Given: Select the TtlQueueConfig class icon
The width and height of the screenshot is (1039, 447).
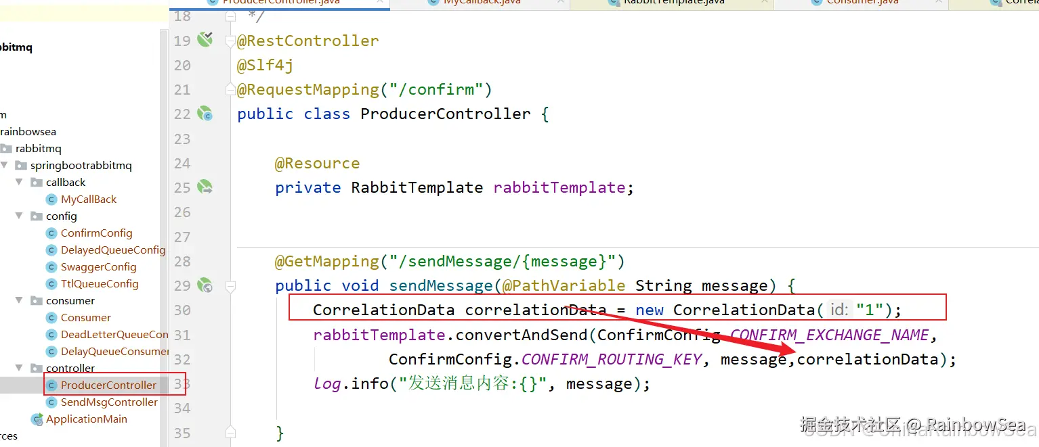Looking at the screenshot, I should pos(51,284).
